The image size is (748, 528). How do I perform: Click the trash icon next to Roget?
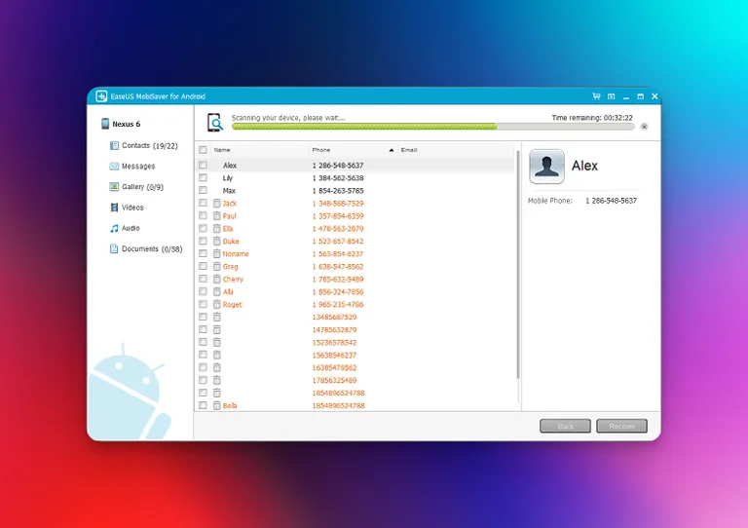click(216, 304)
